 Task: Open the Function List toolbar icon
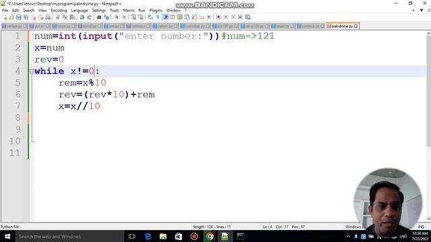tap(194, 17)
